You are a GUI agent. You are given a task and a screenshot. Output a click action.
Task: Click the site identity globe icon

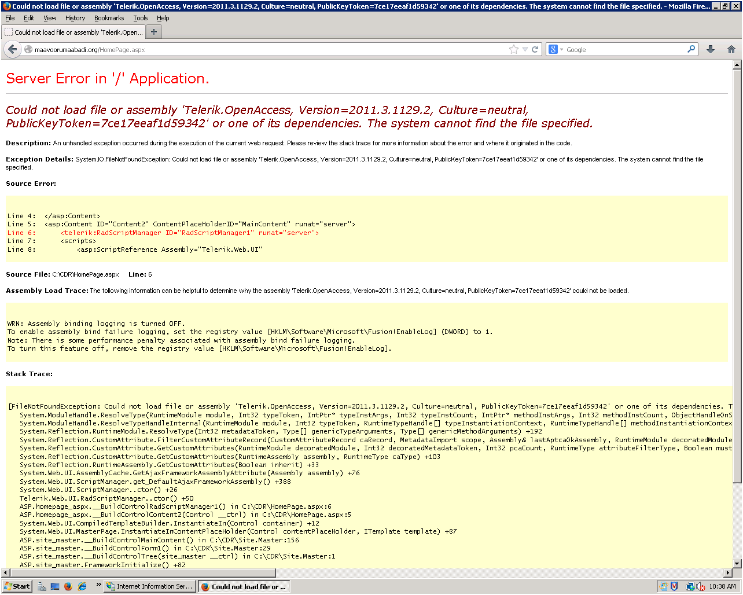[x=28, y=50]
